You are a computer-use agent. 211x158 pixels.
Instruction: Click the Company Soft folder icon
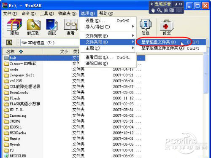coord(6,75)
